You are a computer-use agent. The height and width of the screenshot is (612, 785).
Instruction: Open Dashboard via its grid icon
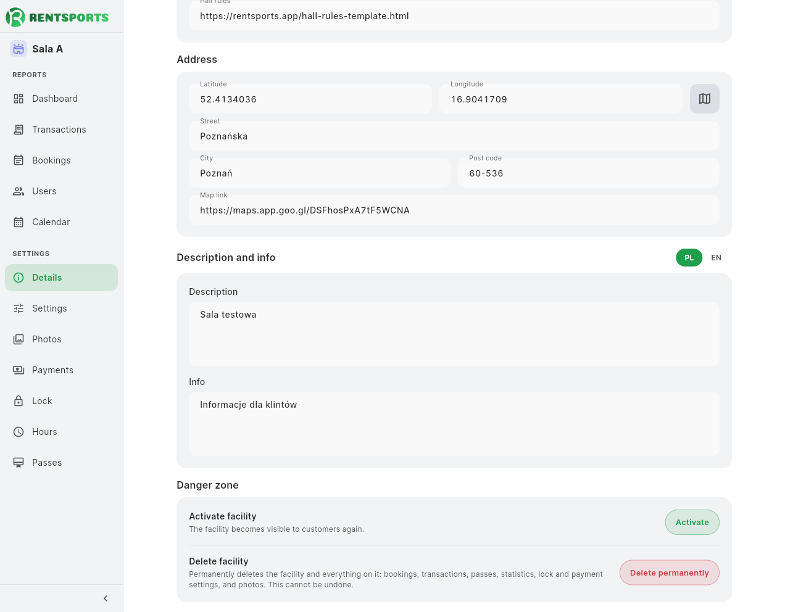19,99
